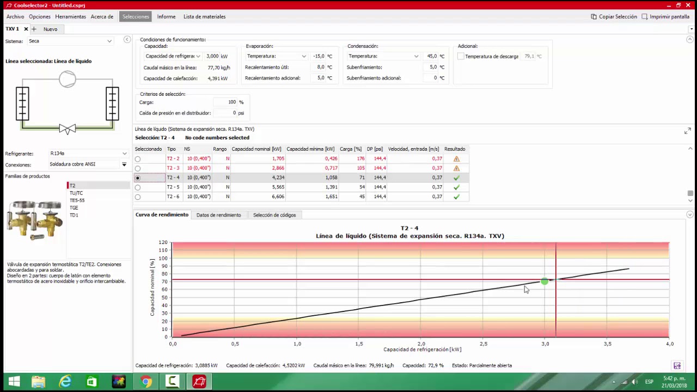Switch to the Informe tab

(166, 16)
